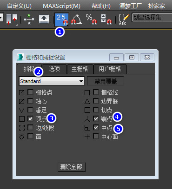Click the 轴心 snap marker icon

pyautogui.click(x=22, y=102)
